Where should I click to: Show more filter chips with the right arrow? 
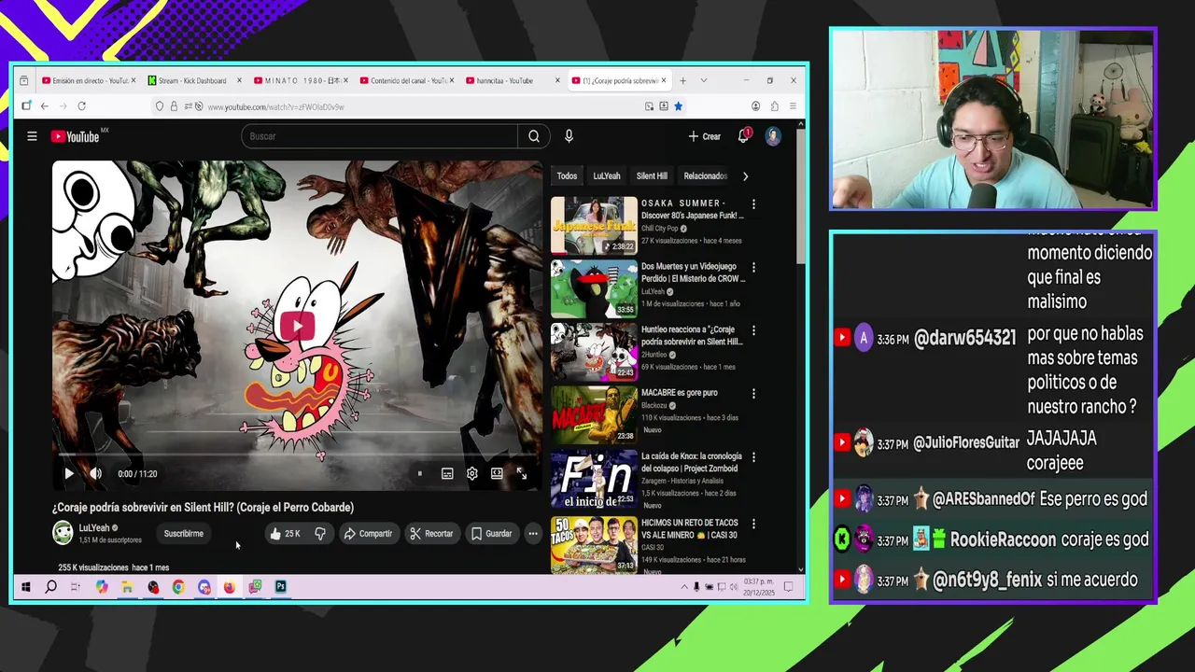745,175
